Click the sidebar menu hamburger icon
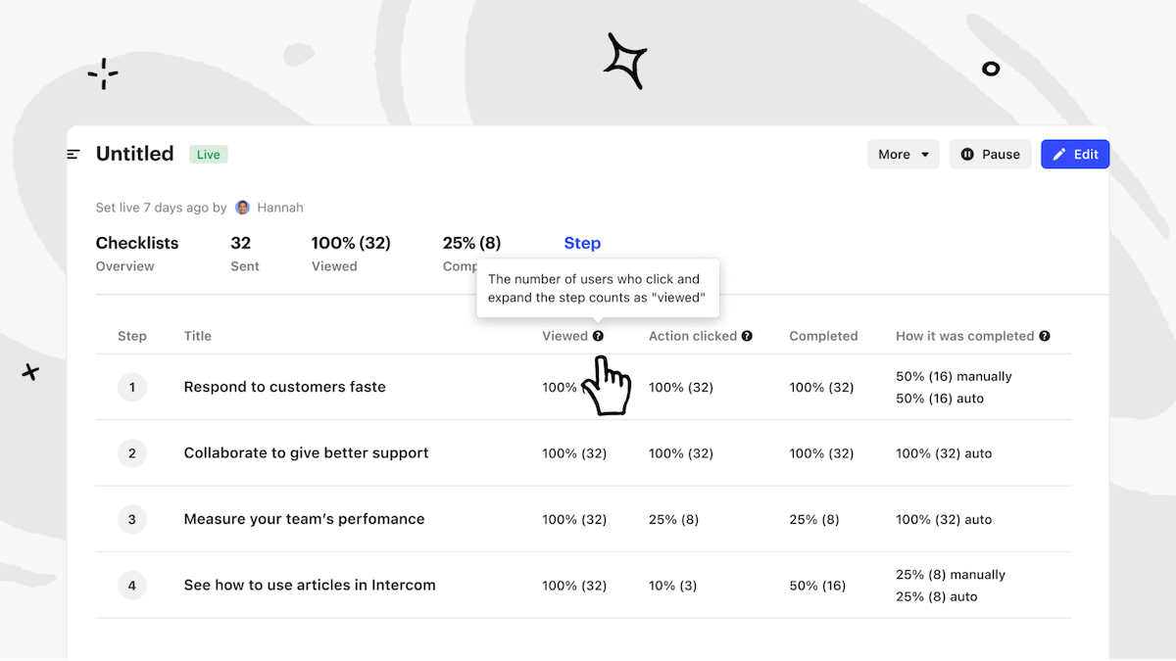The width and height of the screenshot is (1176, 661). (73, 154)
